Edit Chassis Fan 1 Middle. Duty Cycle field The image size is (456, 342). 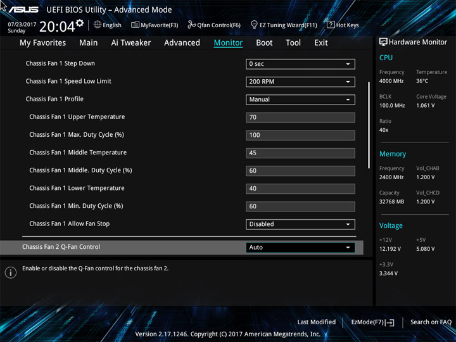click(x=300, y=171)
